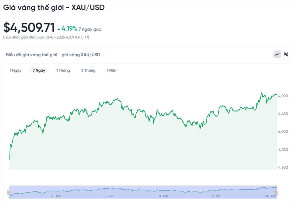Show the 3 Tháng chart range
Viewport: 294px width, 205px height.
click(x=88, y=70)
